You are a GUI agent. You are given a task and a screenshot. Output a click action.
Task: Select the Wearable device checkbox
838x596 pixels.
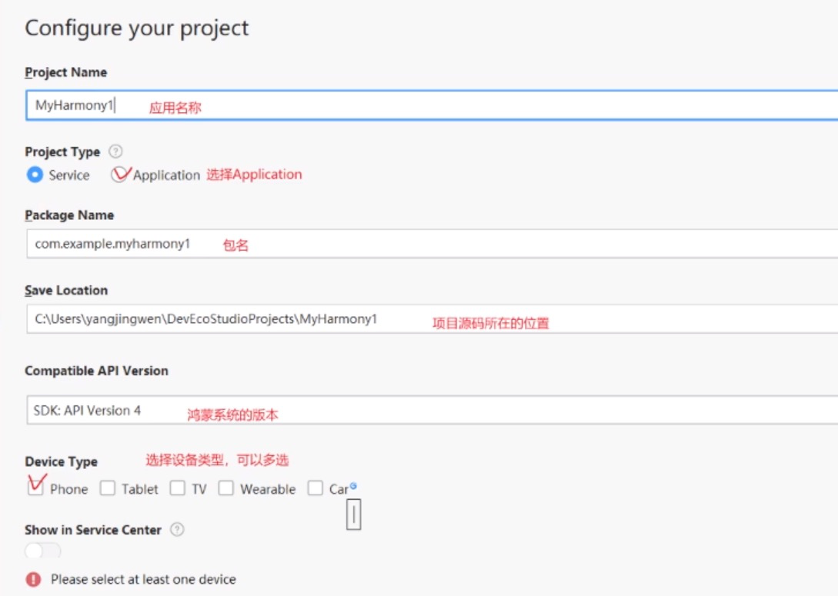click(226, 488)
